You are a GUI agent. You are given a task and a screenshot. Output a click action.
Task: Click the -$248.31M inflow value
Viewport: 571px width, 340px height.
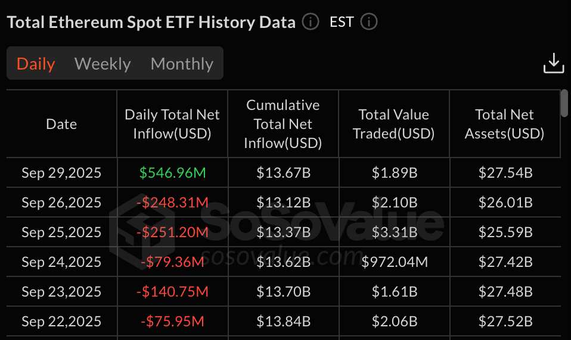pyautogui.click(x=172, y=203)
